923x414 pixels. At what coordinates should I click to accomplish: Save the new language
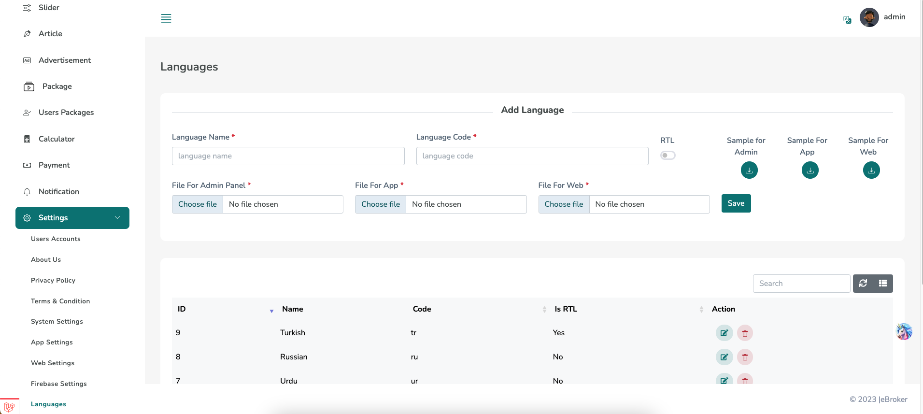click(x=736, y=203)
